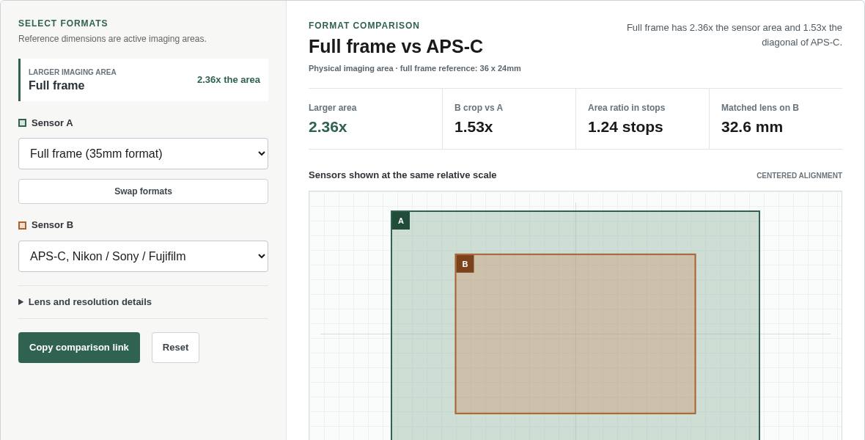Click the green Sensor A swatch icon
The image size is (865, 440).
coord(22,123)
